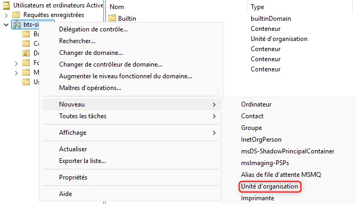Sort by the Type column header
The height and width of the screenshot is (204, 356).
click(257, 7)
